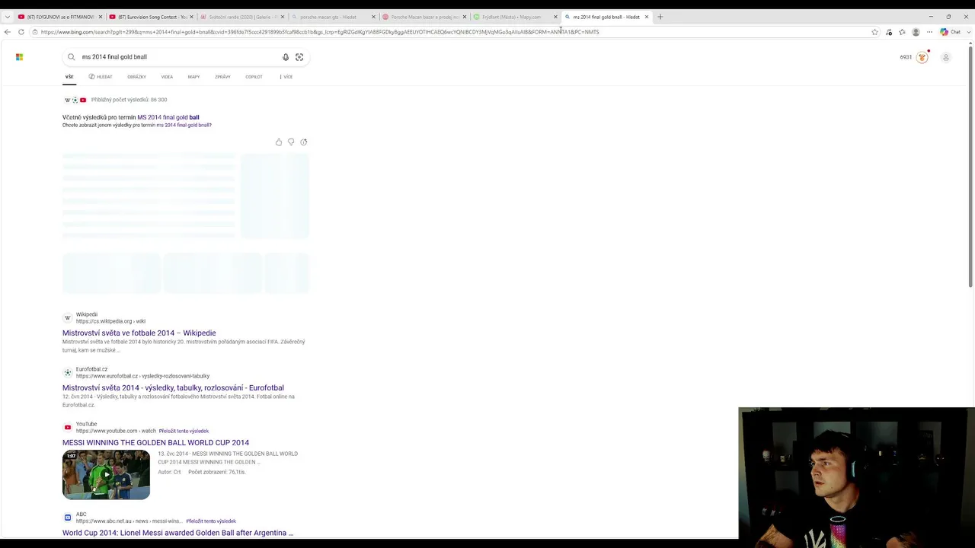Open the Bing account sign-in icon

(946, 57)
